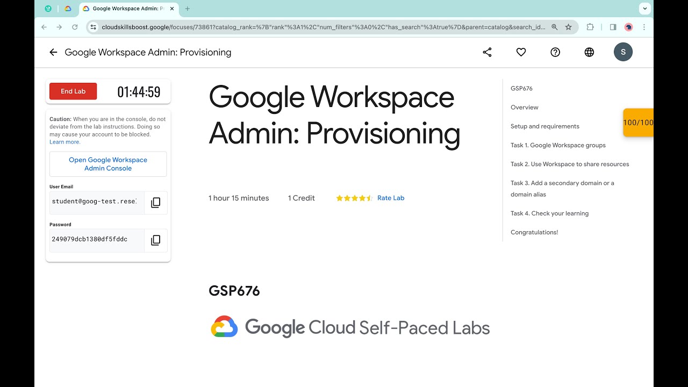Click the browser back arrow
This screenshot has width=688, height=387.
(44, 27)
